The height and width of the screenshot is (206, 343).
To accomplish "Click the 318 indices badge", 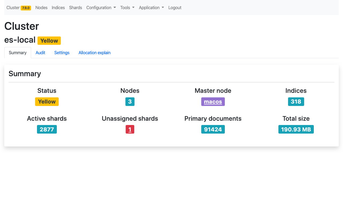I will point(296,102).
